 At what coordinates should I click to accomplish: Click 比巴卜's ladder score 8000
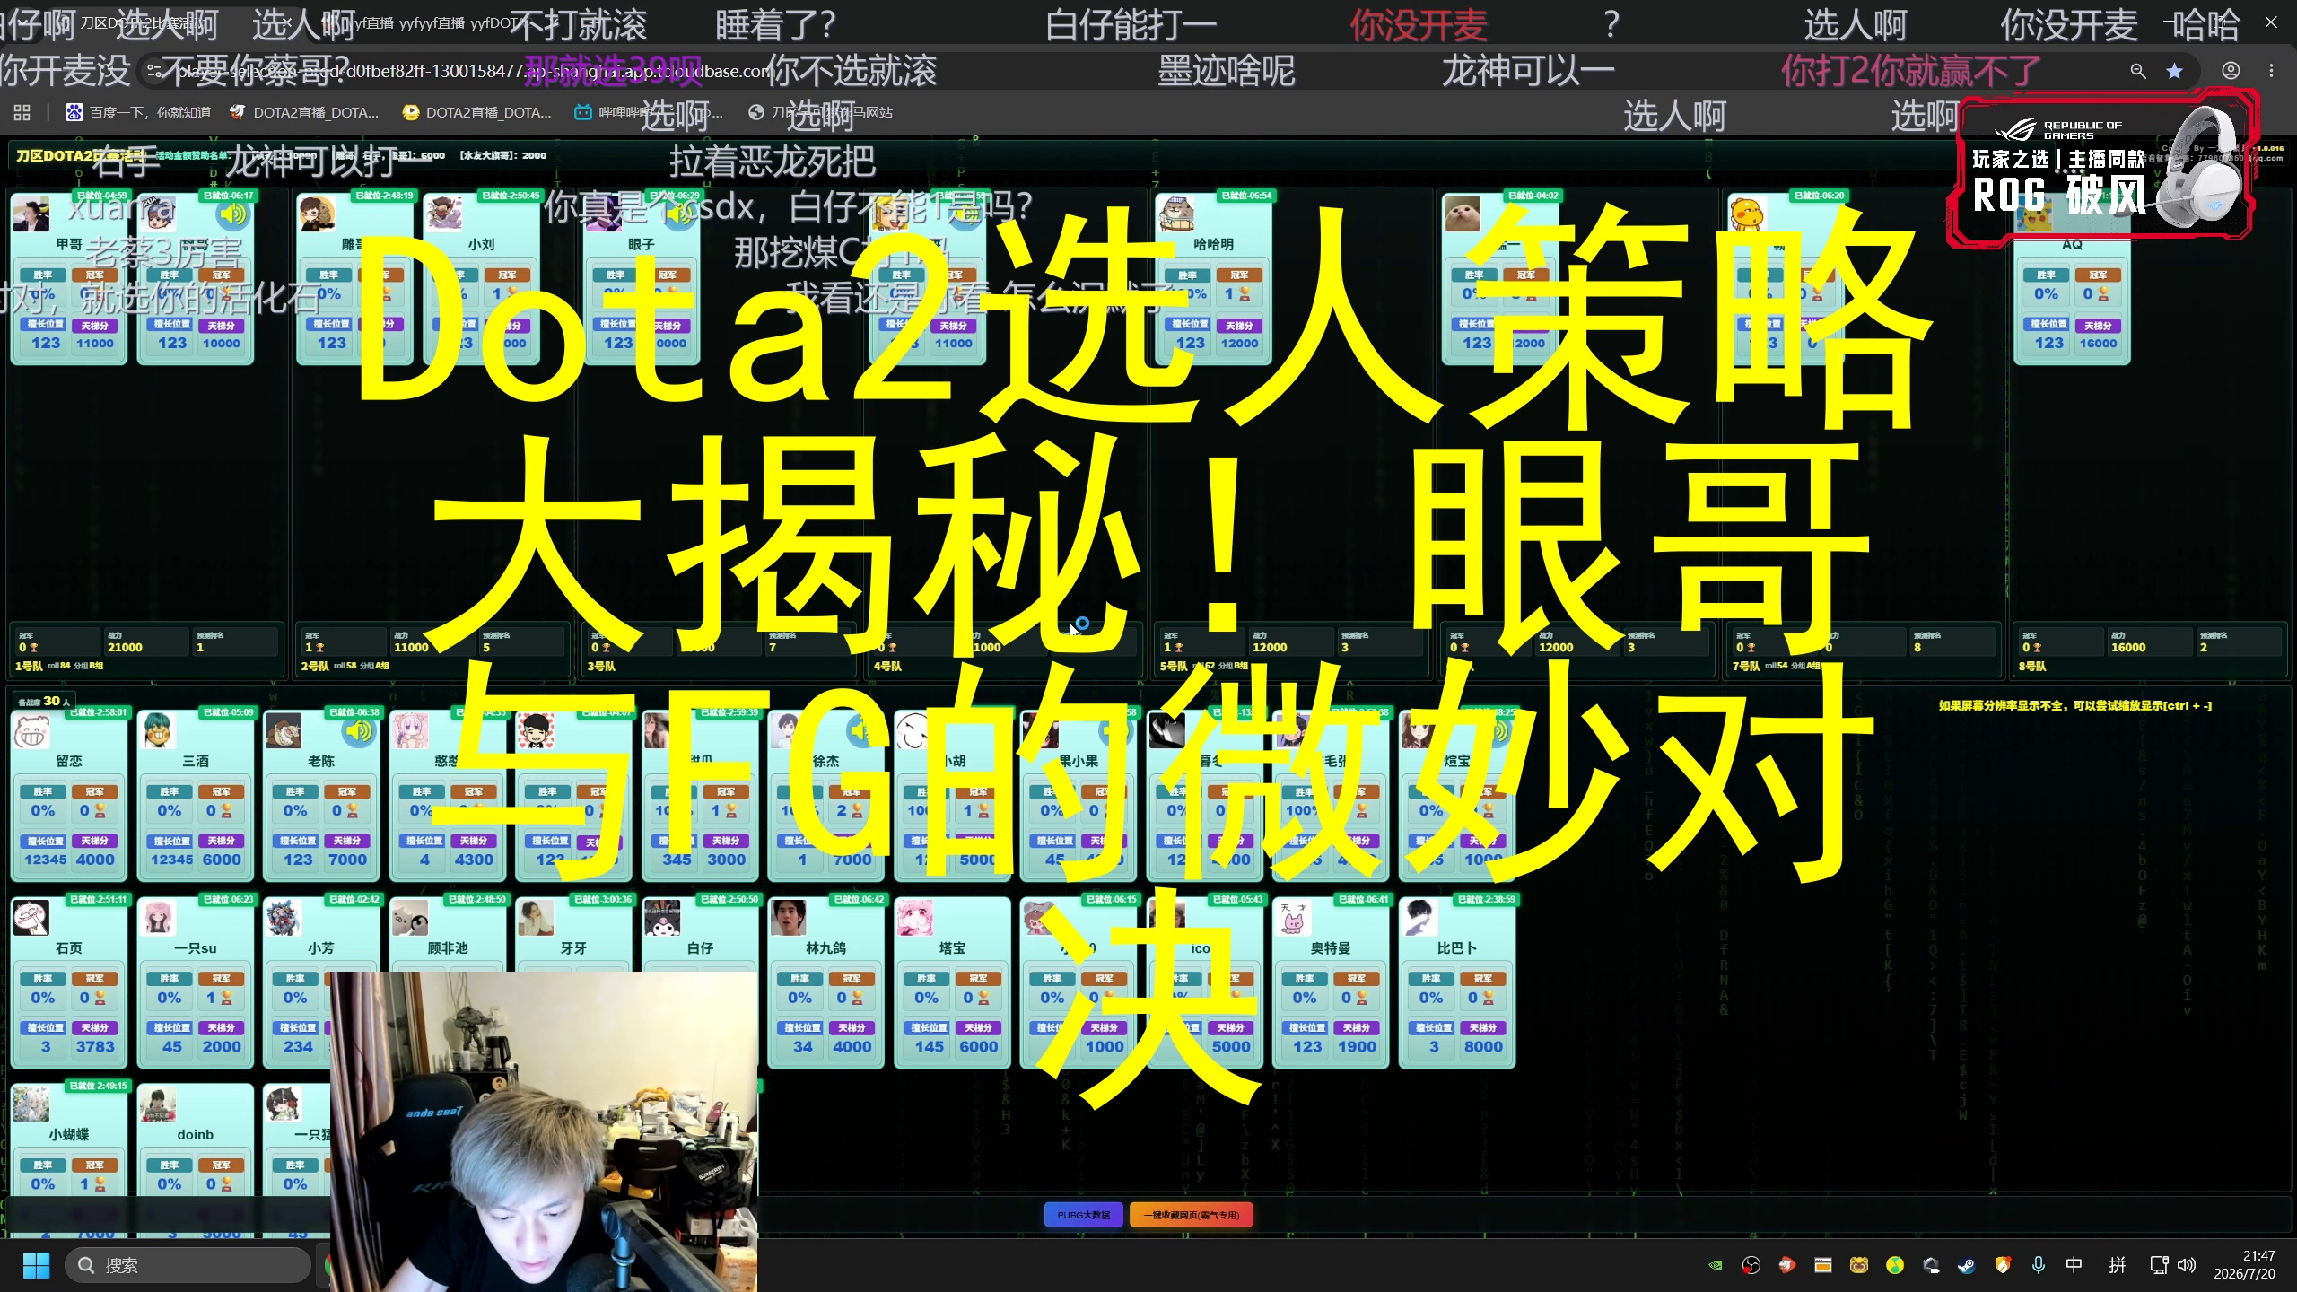1483,1047
